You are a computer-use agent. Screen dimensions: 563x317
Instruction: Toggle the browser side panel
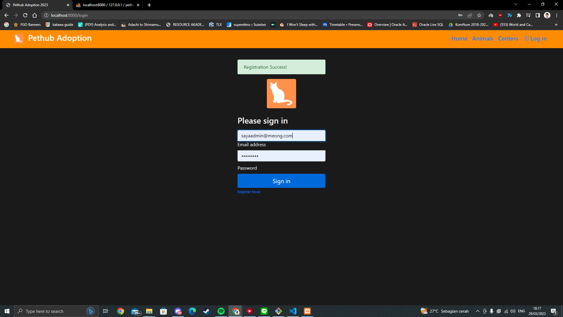[x=538, y=15]
